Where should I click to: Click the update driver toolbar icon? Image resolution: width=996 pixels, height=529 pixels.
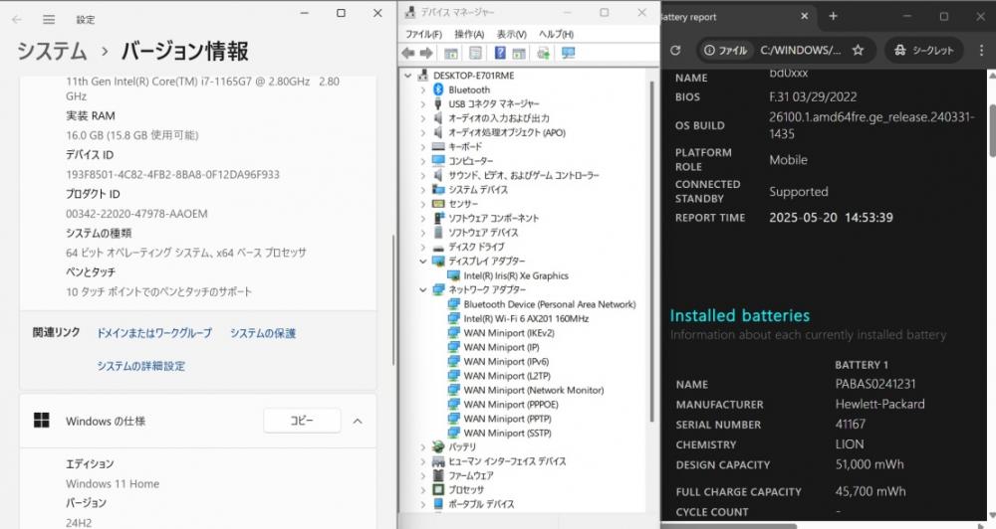pos(543,54)
